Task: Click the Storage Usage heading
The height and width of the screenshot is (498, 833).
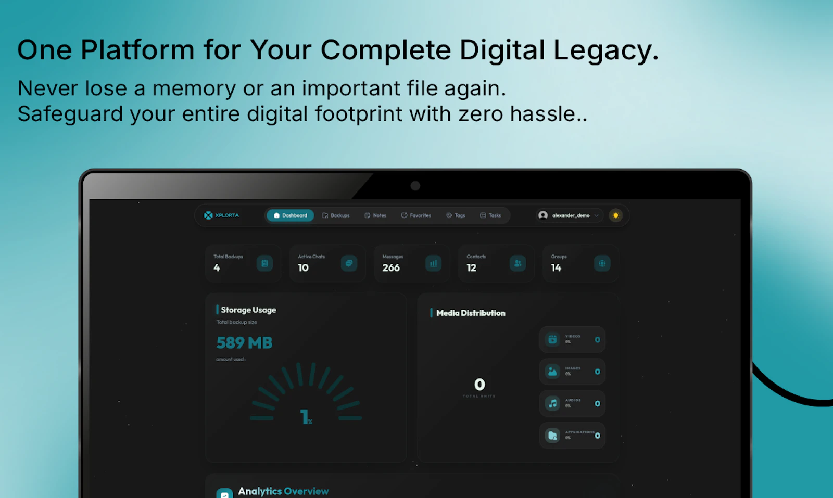Action: [x=248, y=310]
